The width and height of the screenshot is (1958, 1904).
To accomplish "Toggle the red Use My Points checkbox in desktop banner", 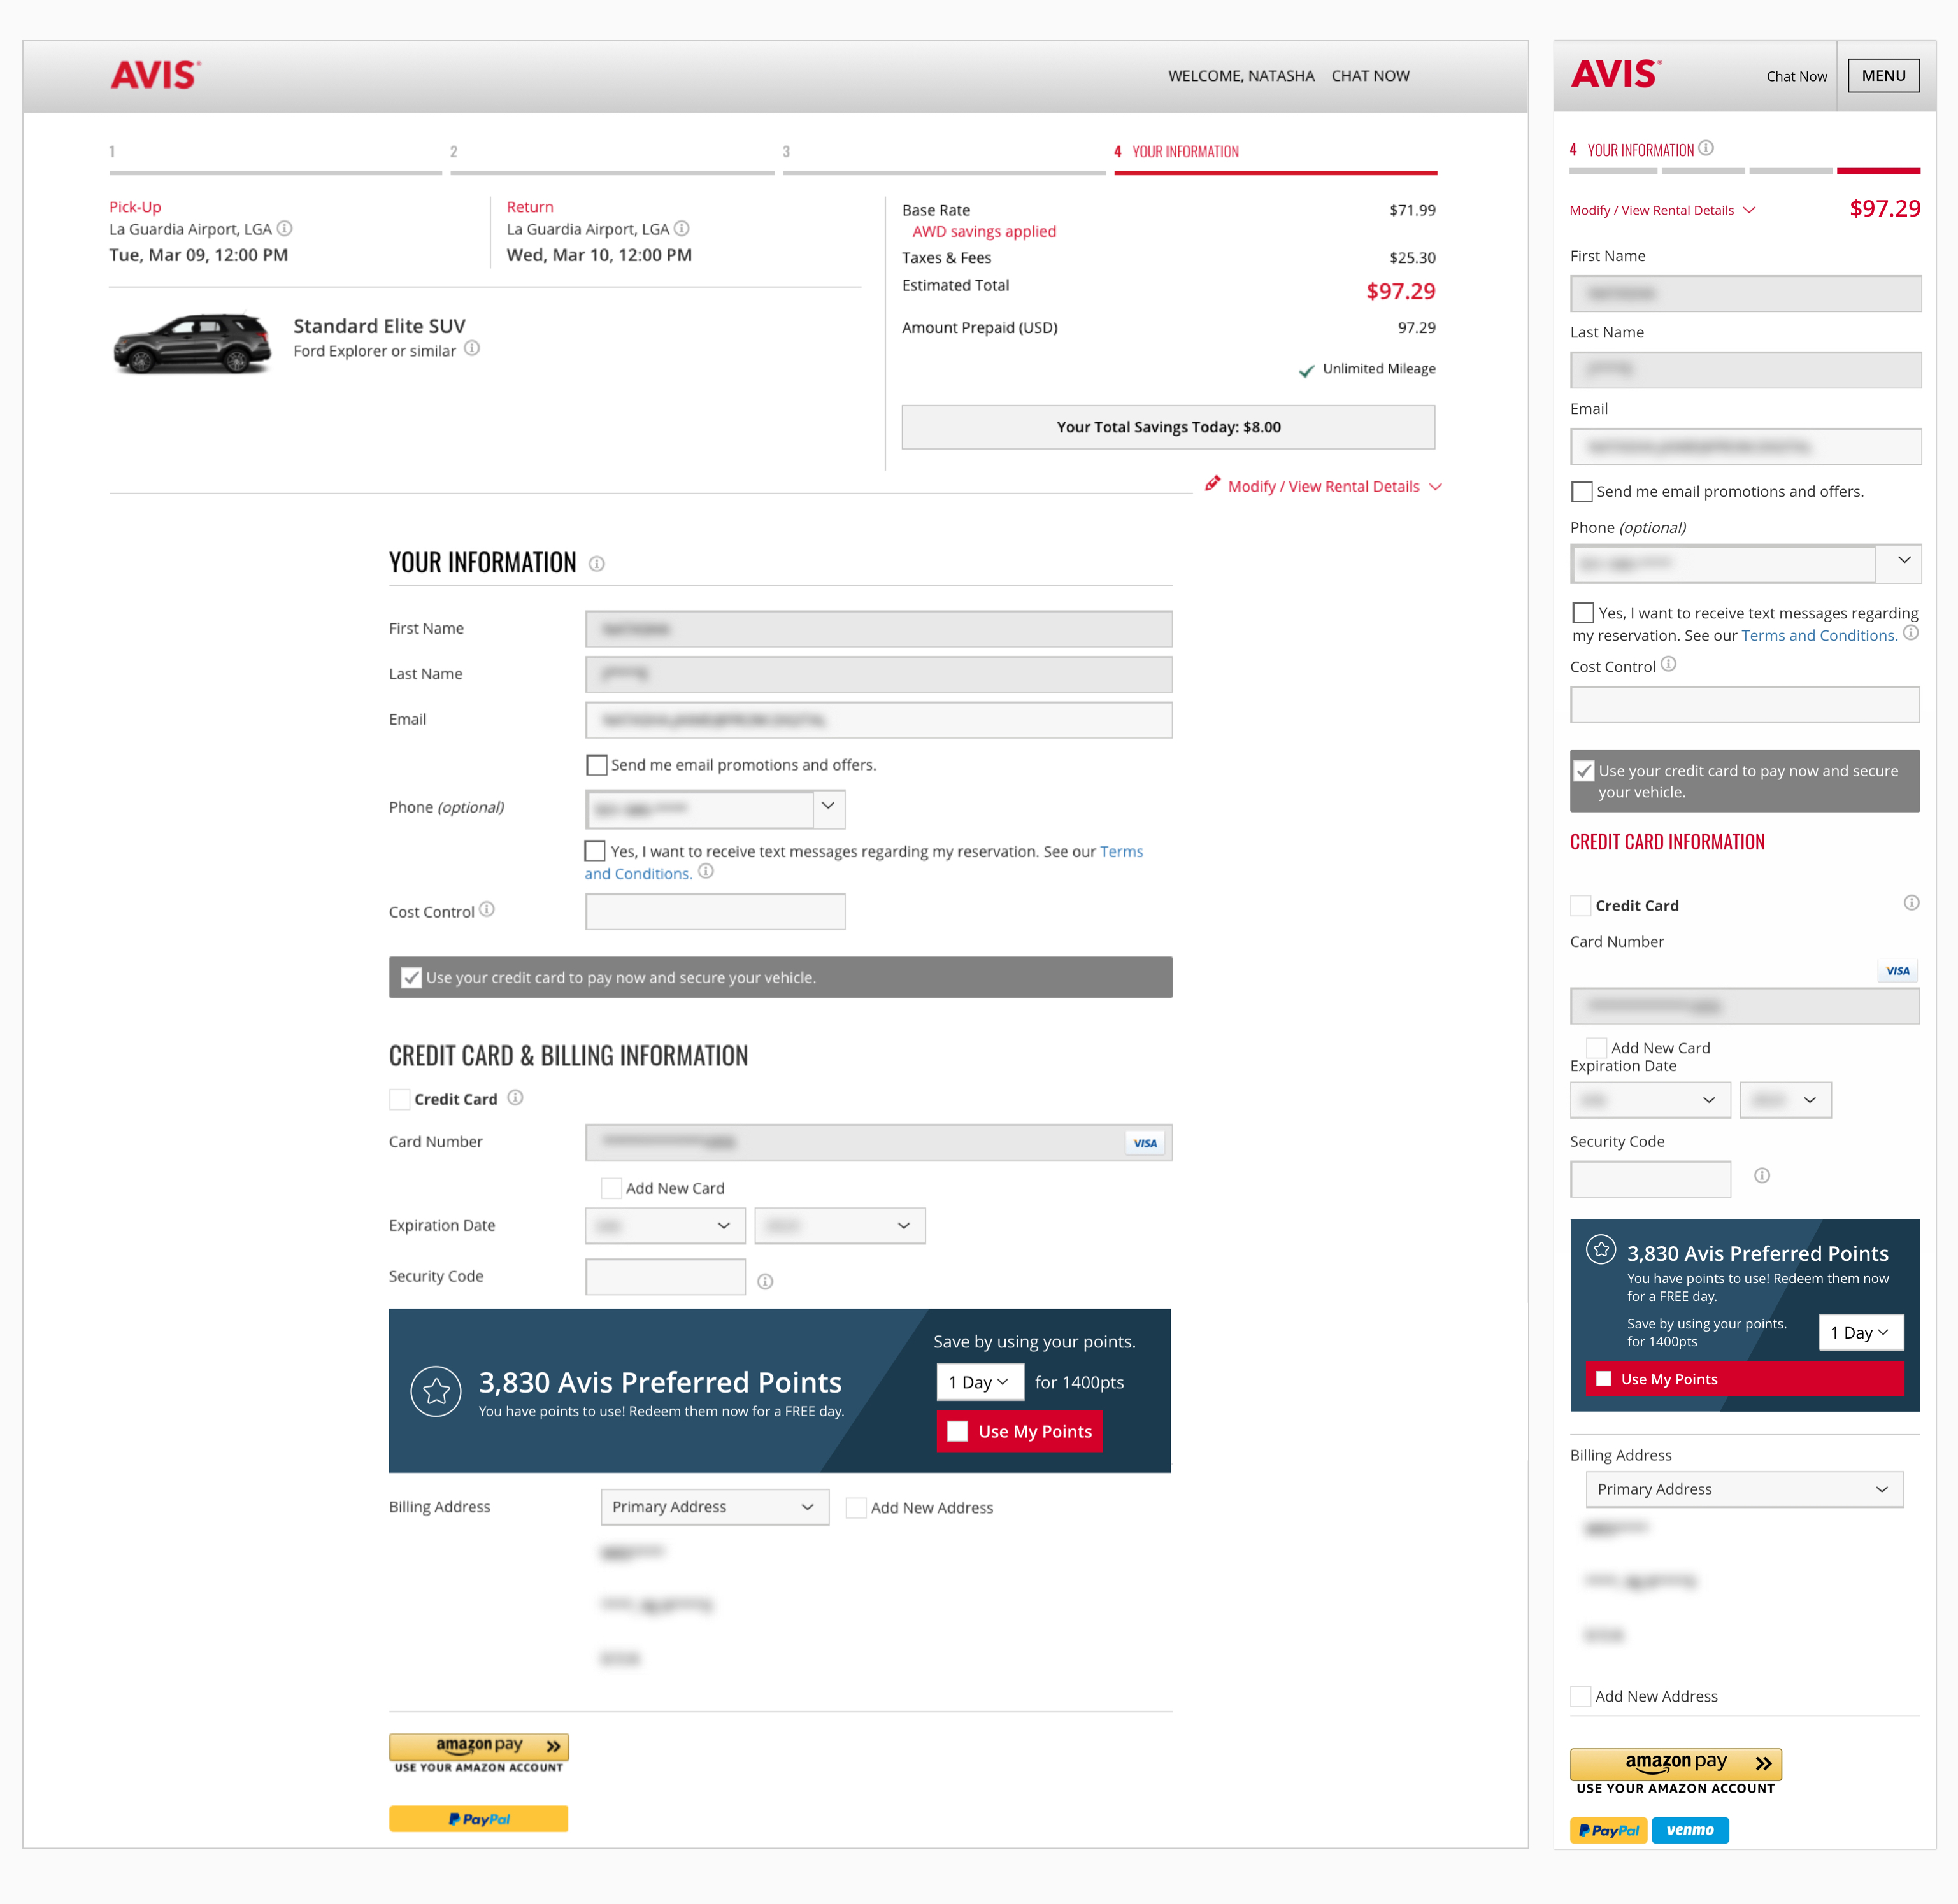I will point(958,1431).
